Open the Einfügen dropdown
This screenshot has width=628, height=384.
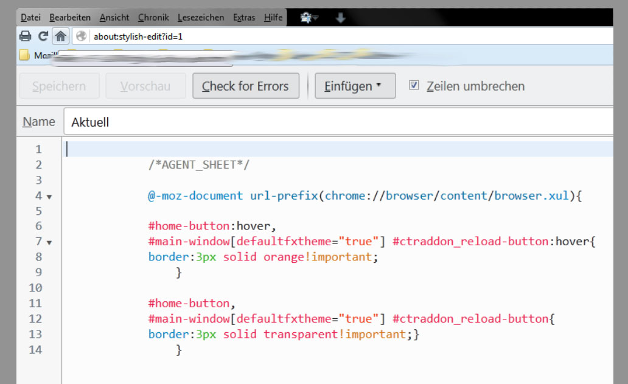pos(355,86)
